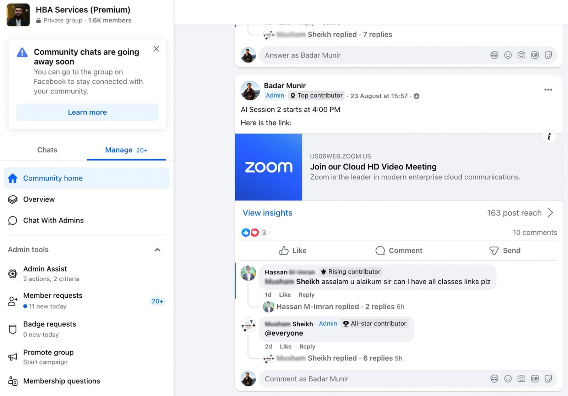Collapse the Admin tools section
This screenshot has height=396, width=568.
click(x=157, y=250)
